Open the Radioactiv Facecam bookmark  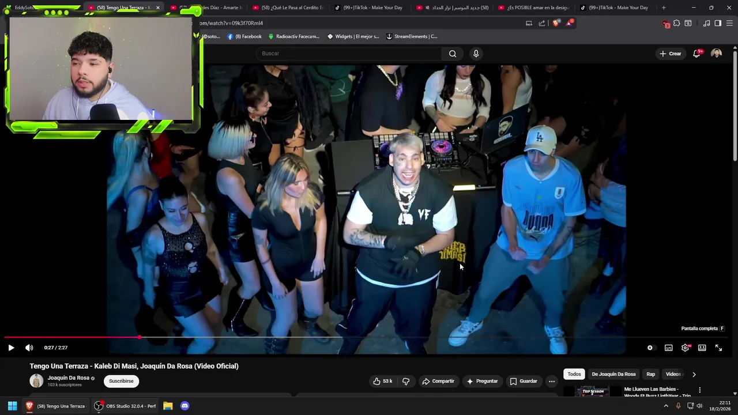click(x=293, y=36)
